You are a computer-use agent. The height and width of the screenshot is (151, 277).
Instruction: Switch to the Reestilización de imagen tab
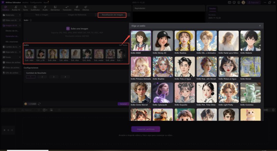click(x=112, y=15)
